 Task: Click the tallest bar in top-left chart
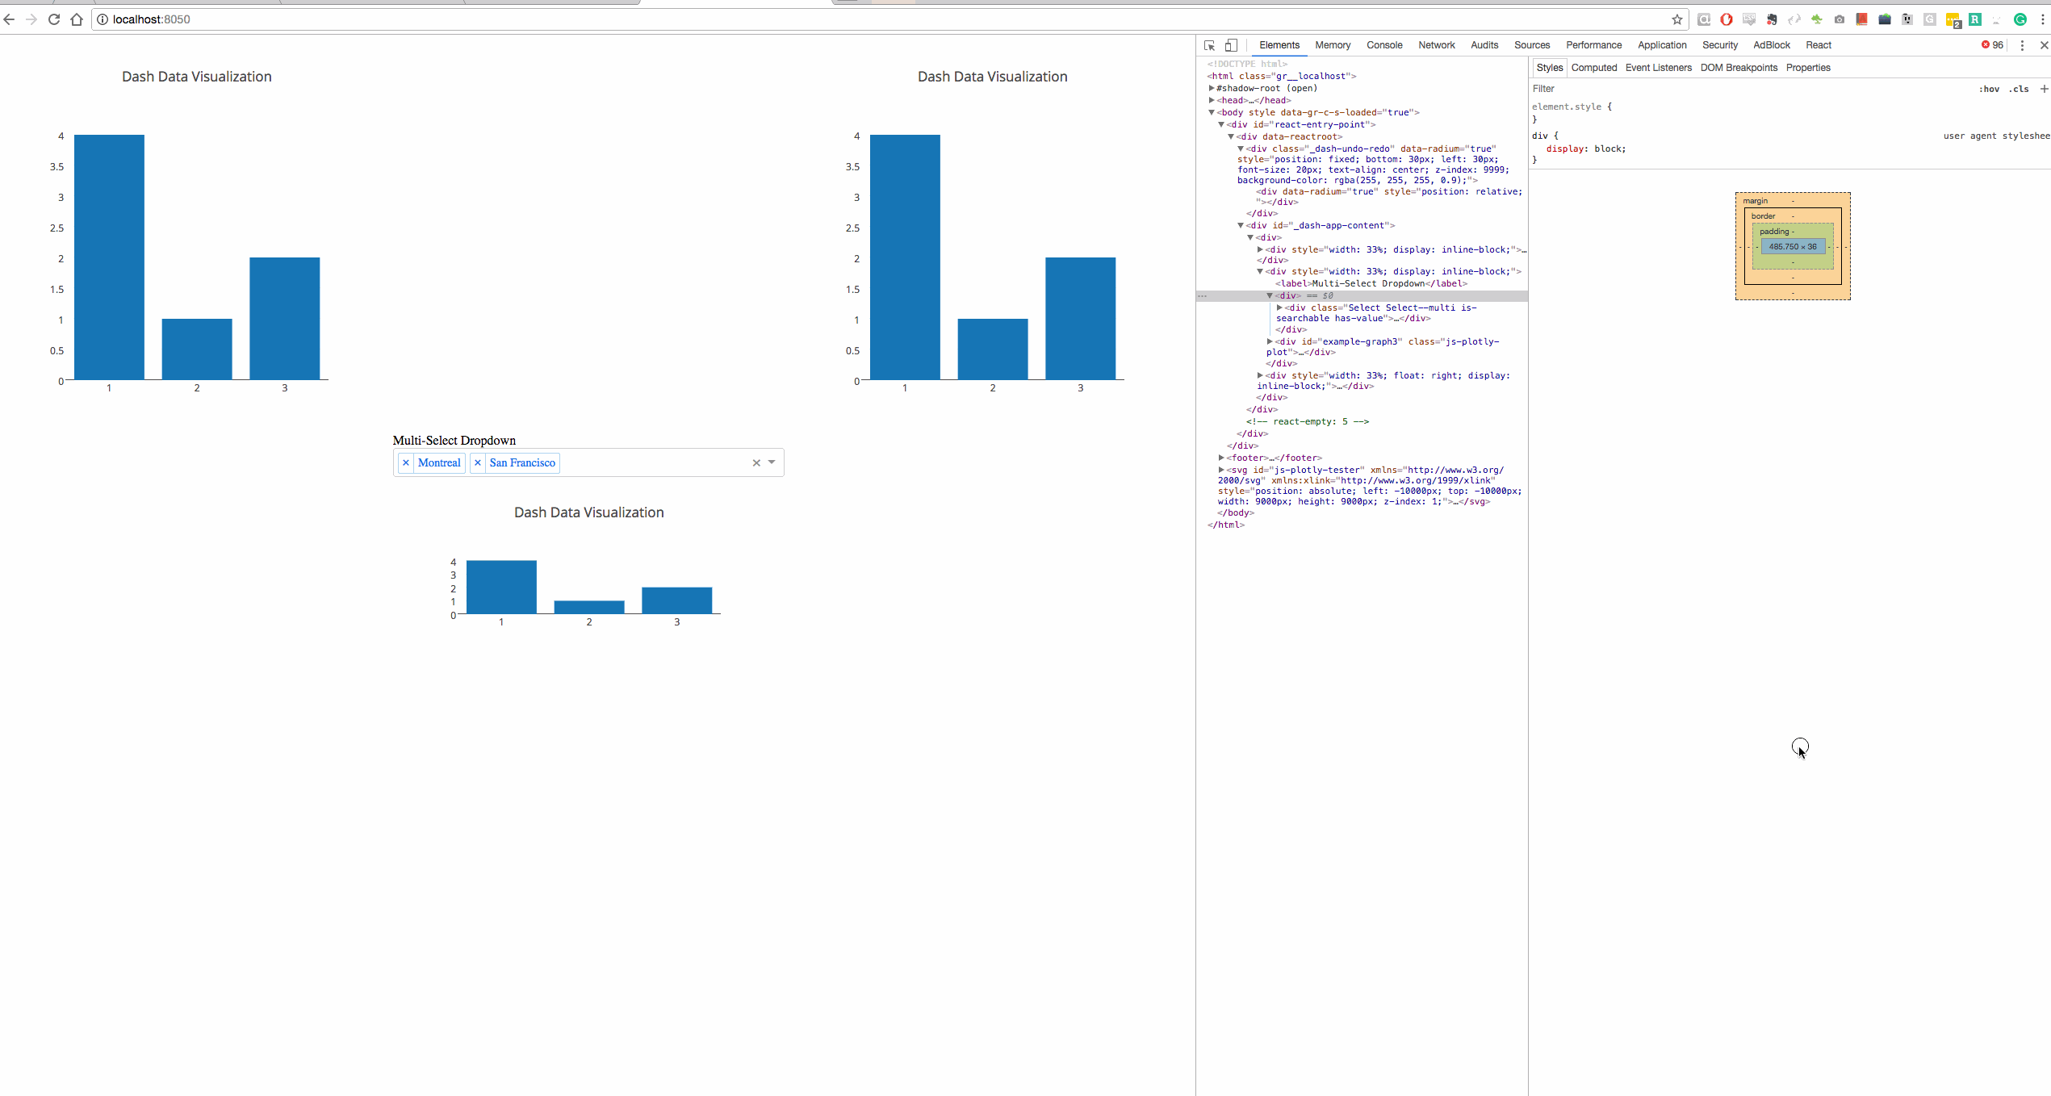[109, 257]
